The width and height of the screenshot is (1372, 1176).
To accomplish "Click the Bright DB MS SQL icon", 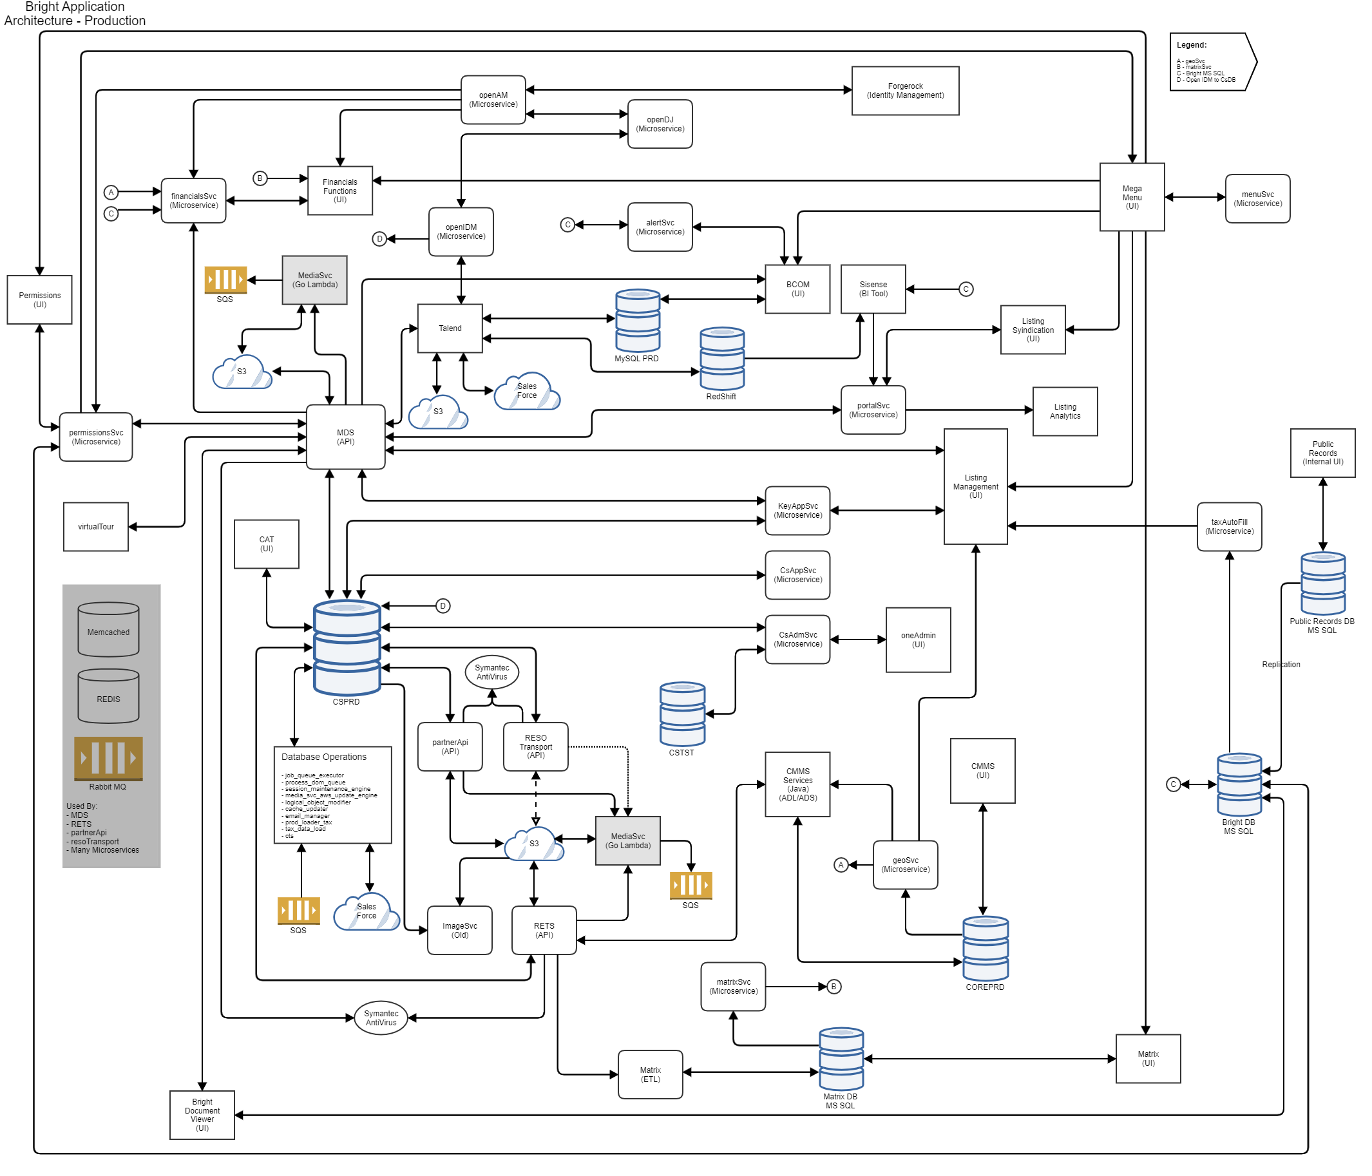I will click(1238, 784).
